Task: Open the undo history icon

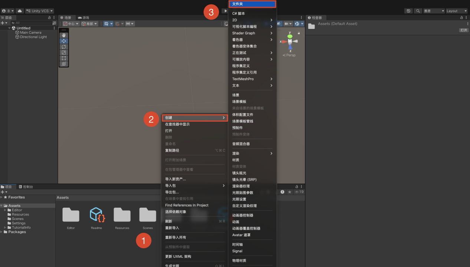Action: click(408, 11)
